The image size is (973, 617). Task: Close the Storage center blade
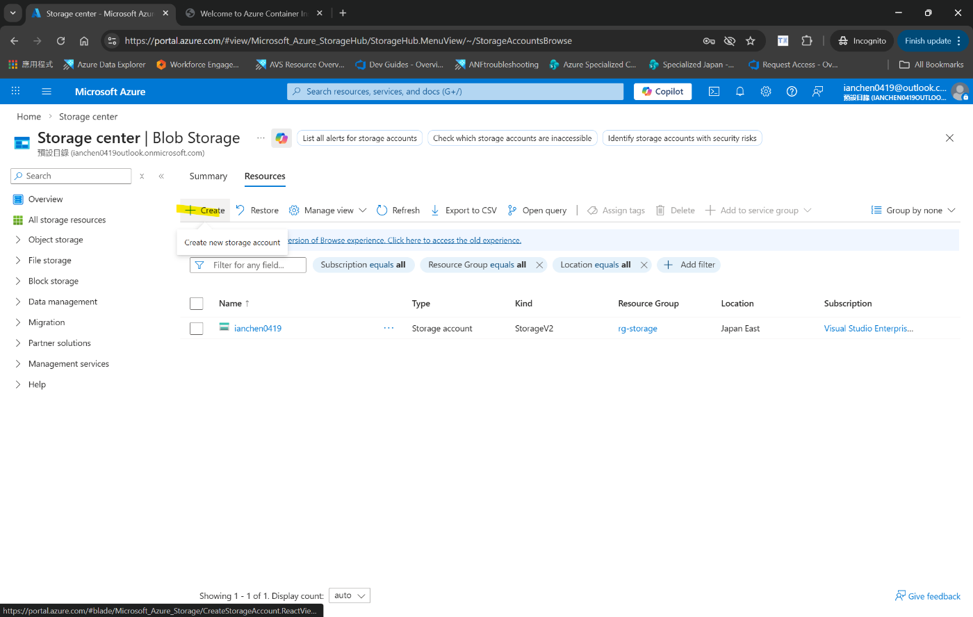[949, 138]
